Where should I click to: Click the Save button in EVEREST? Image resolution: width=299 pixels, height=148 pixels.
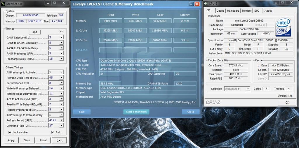[82, 112]
